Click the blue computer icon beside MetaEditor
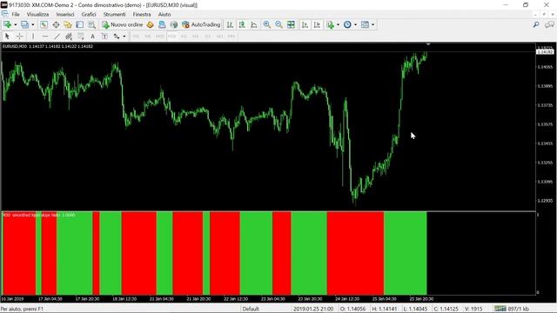This screenshot has height=313, width=557. pos(162,24)
